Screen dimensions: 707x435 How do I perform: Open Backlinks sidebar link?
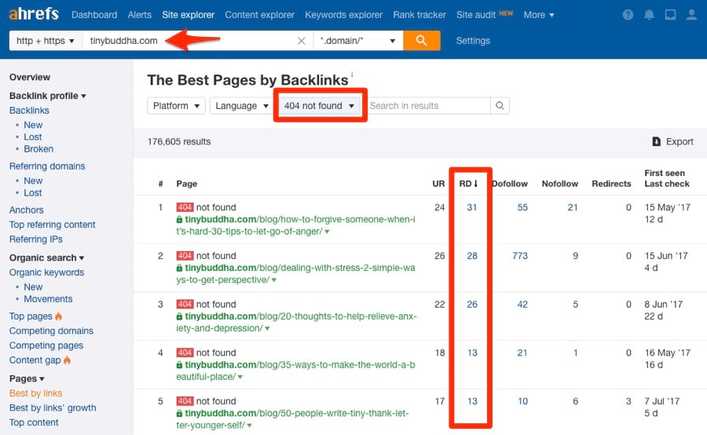(29, 111)
